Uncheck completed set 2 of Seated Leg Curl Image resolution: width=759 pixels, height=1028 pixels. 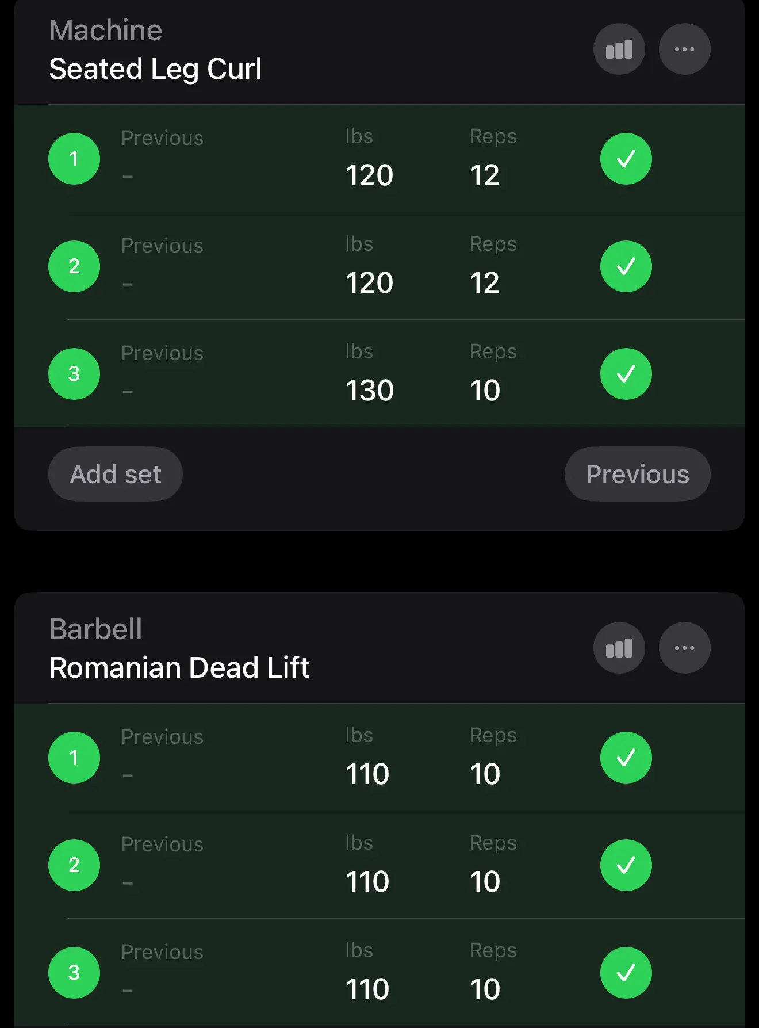coord(626,266)
